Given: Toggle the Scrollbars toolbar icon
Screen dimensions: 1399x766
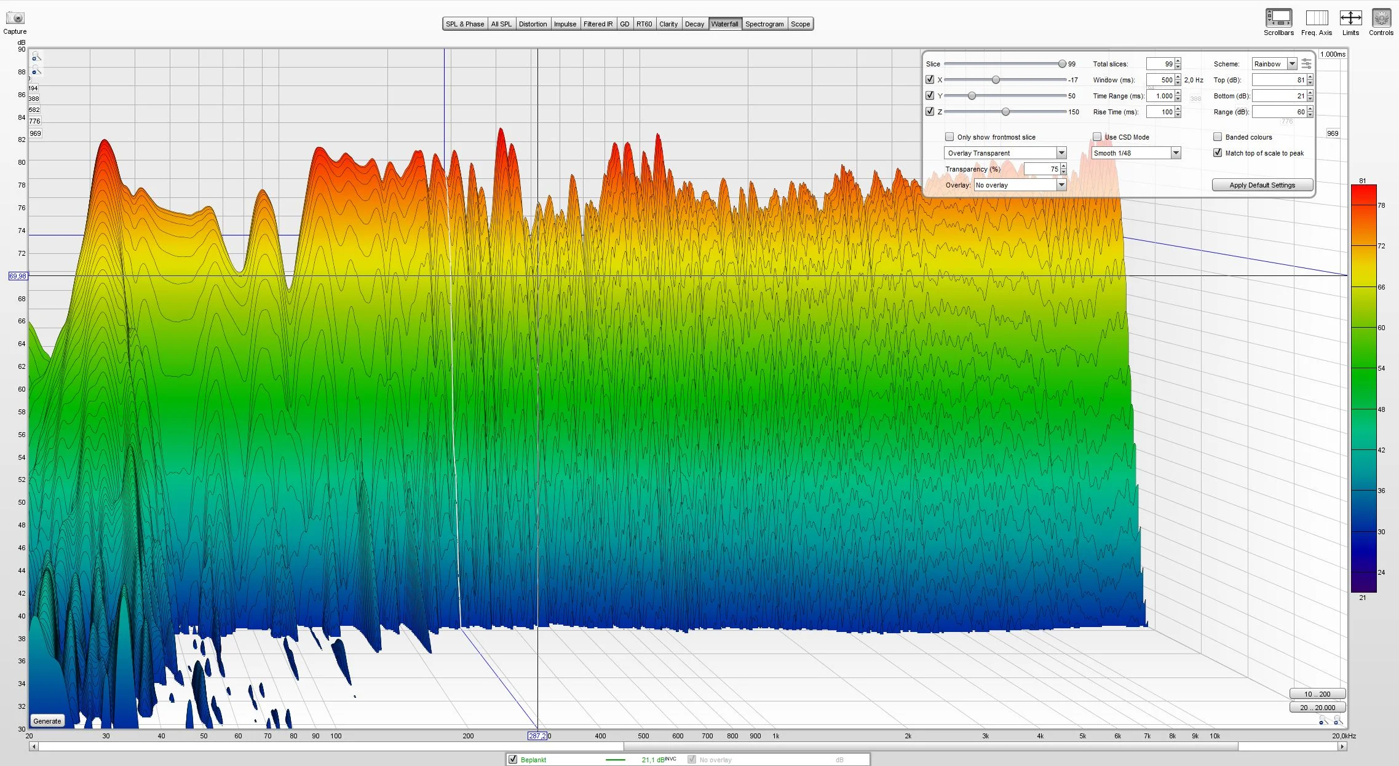Looking at the screenshot, I should point(1278,18).
